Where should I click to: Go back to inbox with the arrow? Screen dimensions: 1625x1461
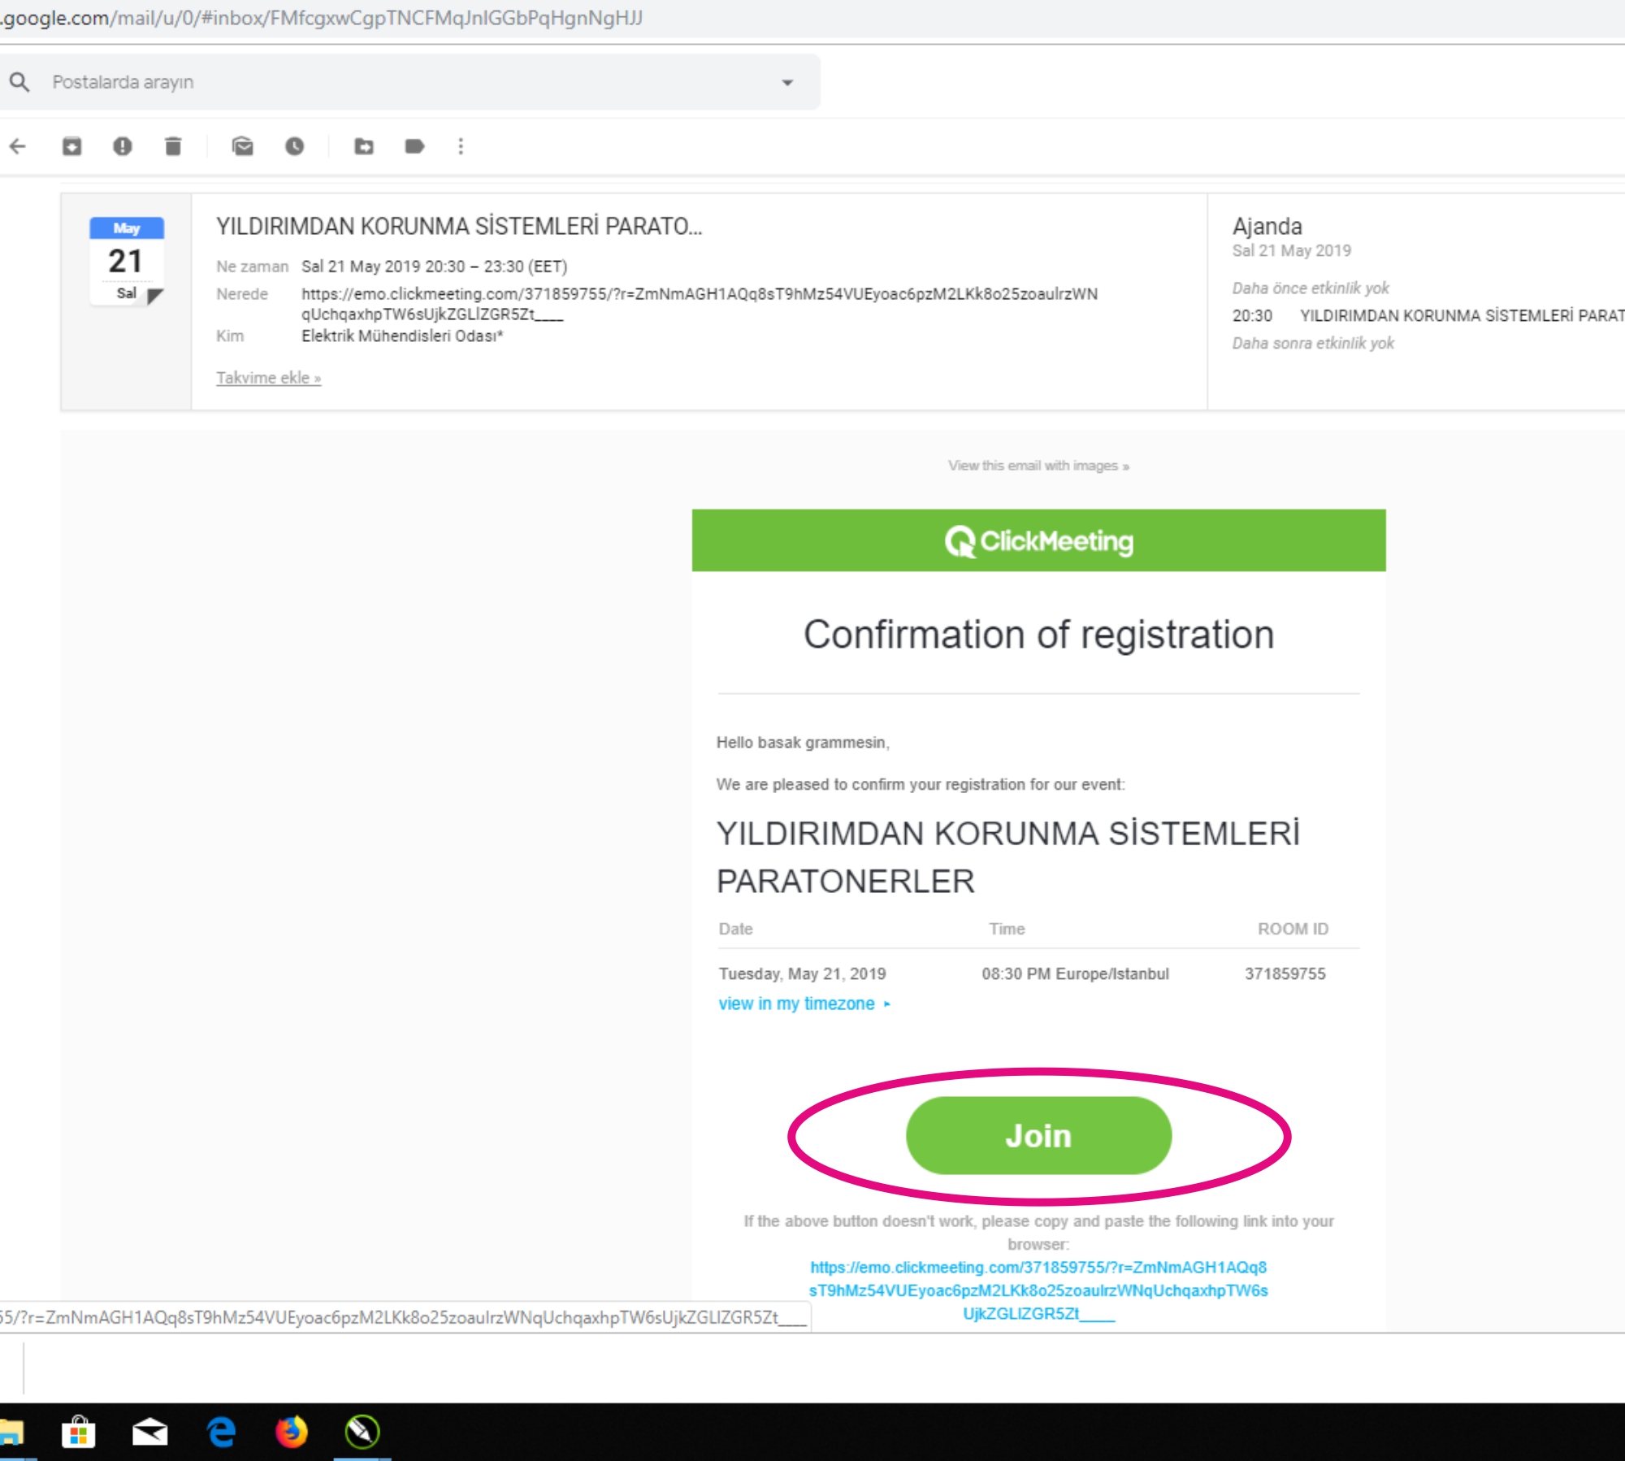click(18, 146)
